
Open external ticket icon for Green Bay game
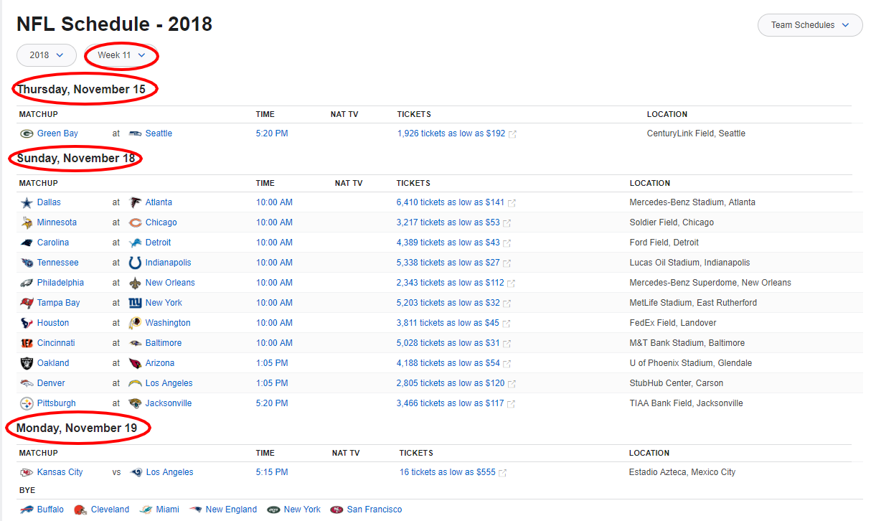512,134
